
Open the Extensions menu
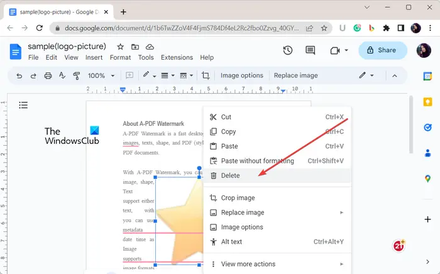click(177, 57)
